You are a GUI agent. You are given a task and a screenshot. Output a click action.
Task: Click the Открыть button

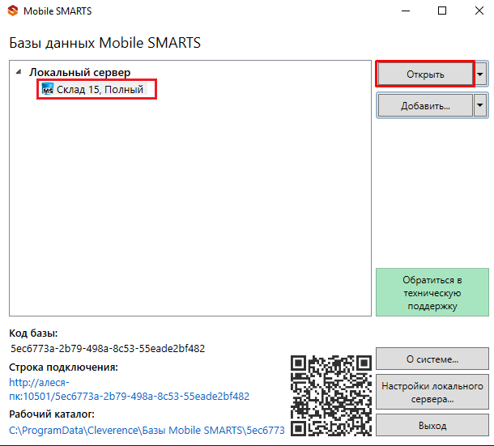(425, 74)
